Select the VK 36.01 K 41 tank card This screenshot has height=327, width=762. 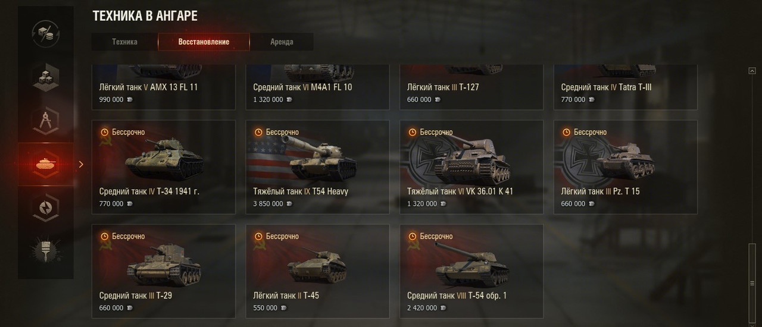[x=471, y=167]
